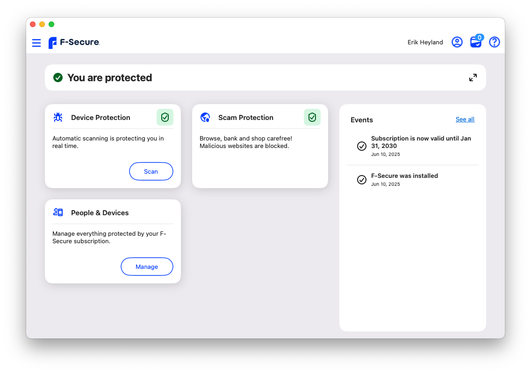Click the Scam Protection globe icon
The height and width of the screenshot is (373, 531).
pyautogui.click(x=205, y=117)
